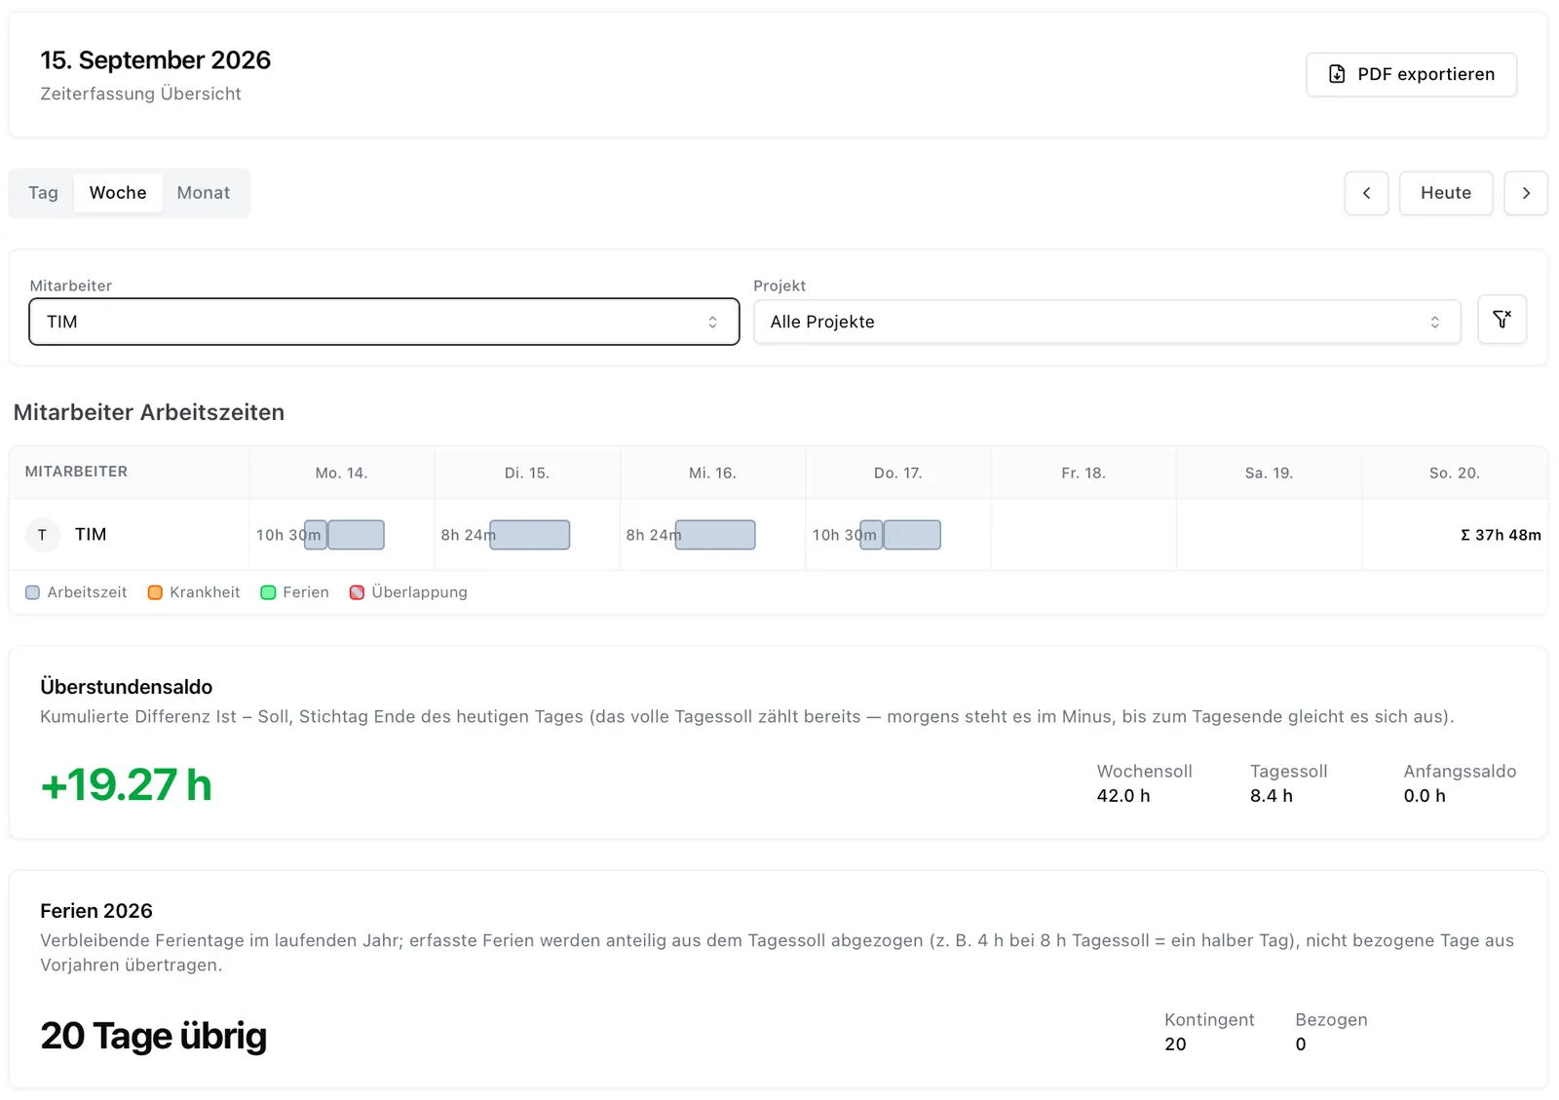The height and width of the screenshot is (1100, 1559).
Task: Click the Arbeitszeit legend swatch
Action: pos(32,592)
